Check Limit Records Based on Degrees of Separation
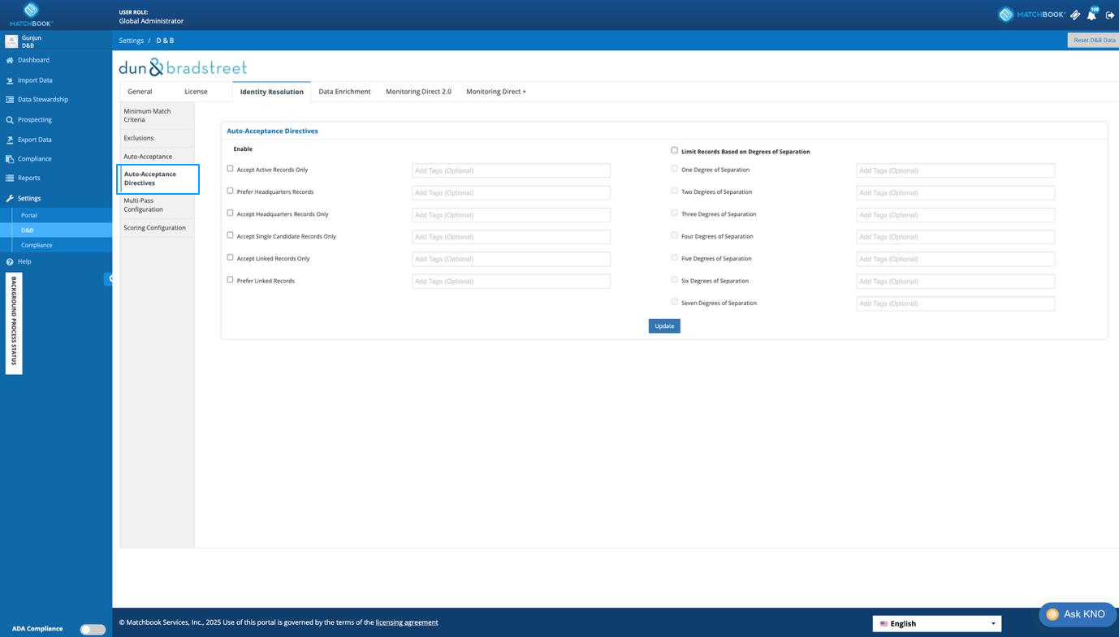This screenshot has height=637, width=1119. click(x=674, y=150)
